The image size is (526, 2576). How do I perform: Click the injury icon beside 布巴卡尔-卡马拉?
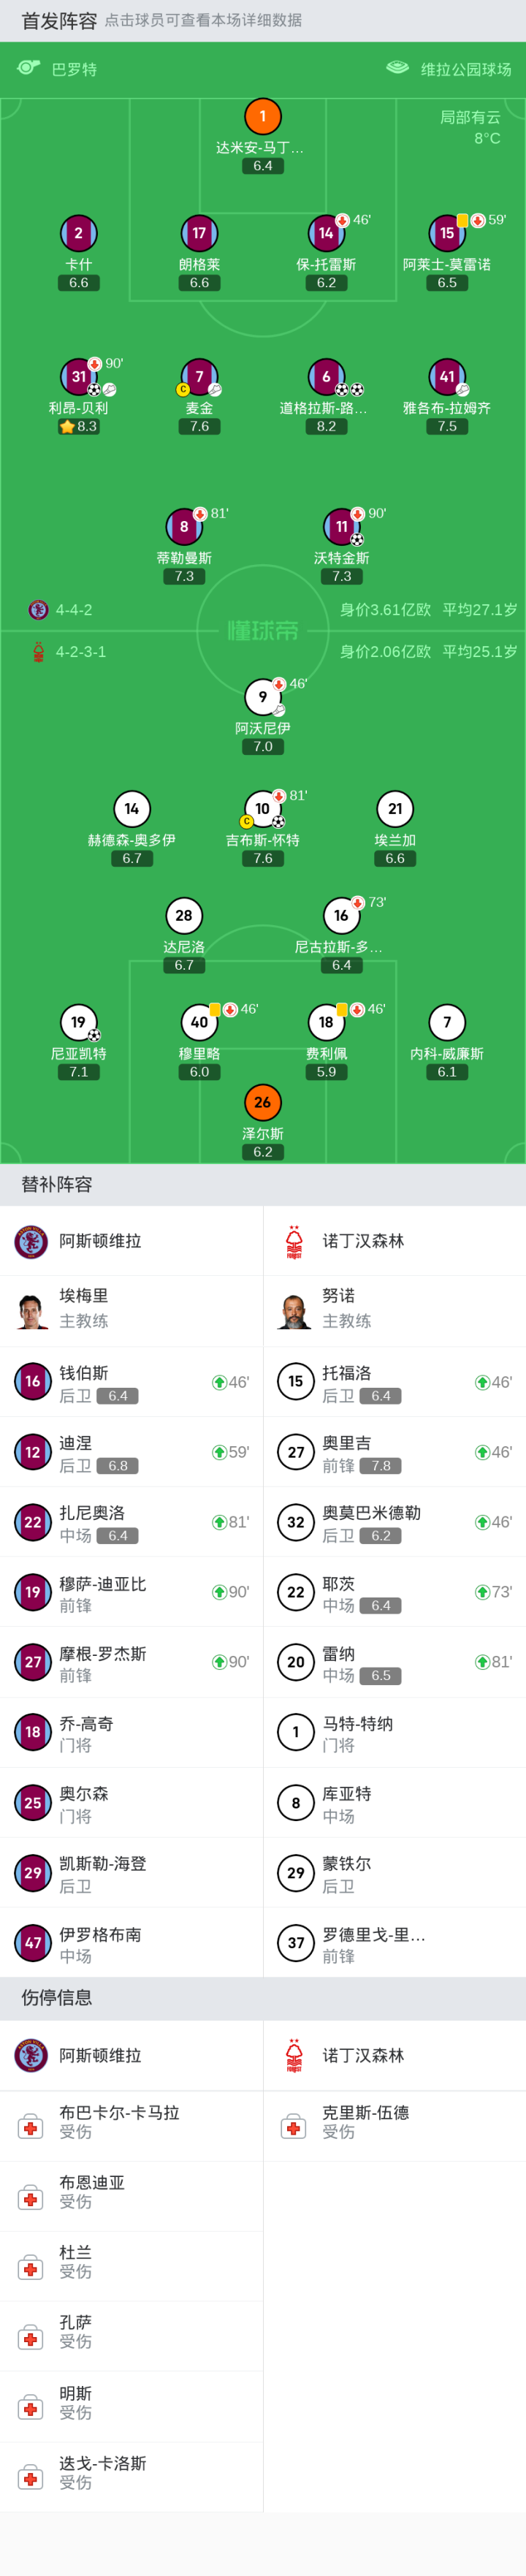[31, 2128]
